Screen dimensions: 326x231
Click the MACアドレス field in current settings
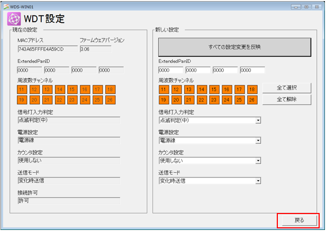pyautogui.click(x=48, y=49)
